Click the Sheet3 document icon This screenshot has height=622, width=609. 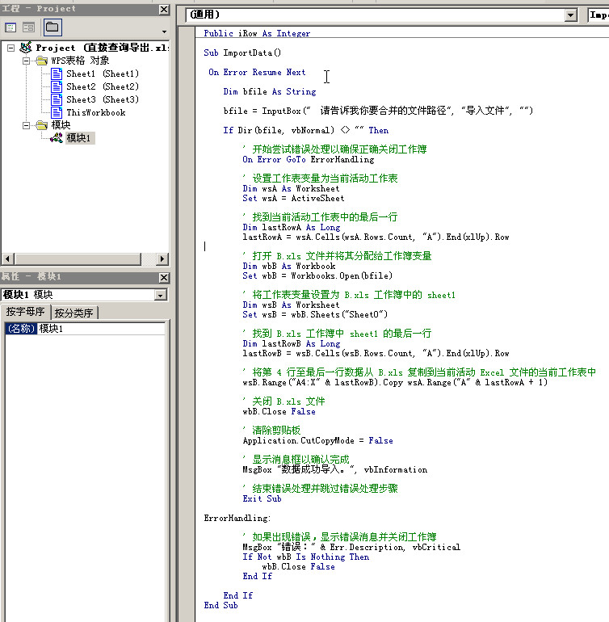[x=57, y=99]
